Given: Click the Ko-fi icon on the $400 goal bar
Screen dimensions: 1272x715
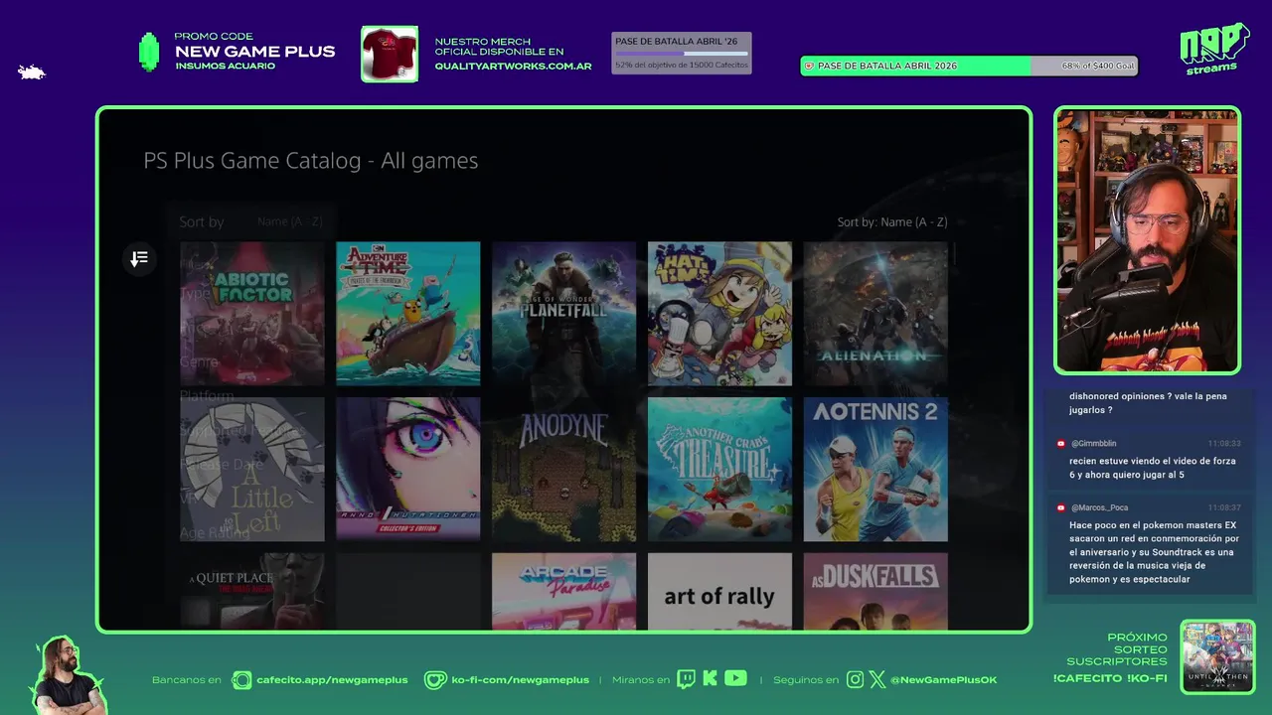Looking at the screenshot, I should pos(809,67).
